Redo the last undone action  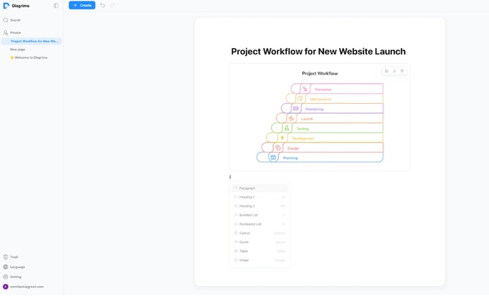pyautogui.click(x=112, y=5)
